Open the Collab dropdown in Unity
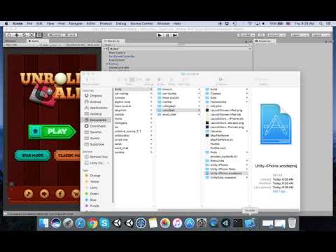This screenshot has width=336, height=252. click(246, 35)
